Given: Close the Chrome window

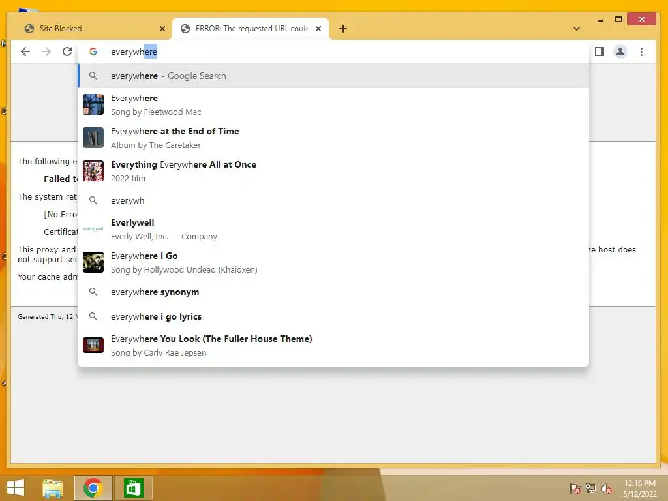Looking at the screenshot, I should click(x=642, y=19).
